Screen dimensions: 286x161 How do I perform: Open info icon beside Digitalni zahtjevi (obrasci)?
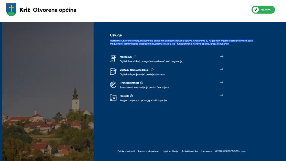click(x=152, y=70)
